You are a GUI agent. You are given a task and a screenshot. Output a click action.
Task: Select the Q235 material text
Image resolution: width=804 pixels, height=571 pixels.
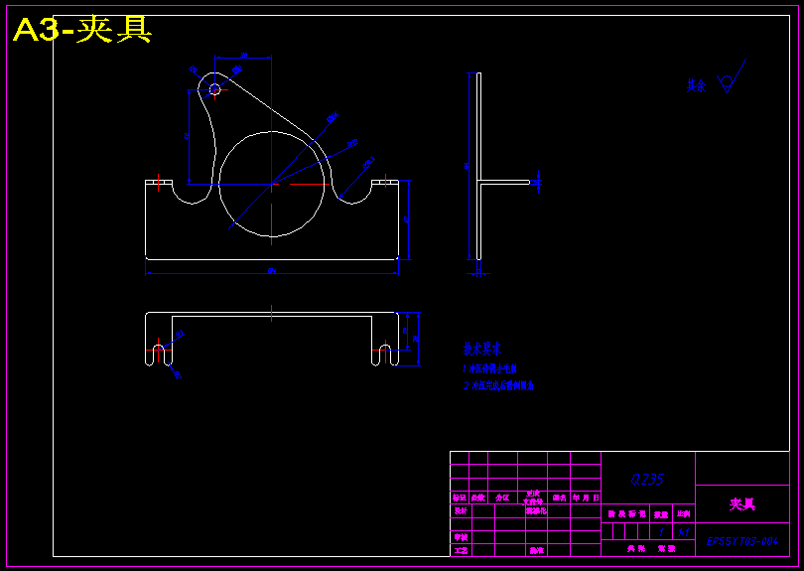pos(647,480)
